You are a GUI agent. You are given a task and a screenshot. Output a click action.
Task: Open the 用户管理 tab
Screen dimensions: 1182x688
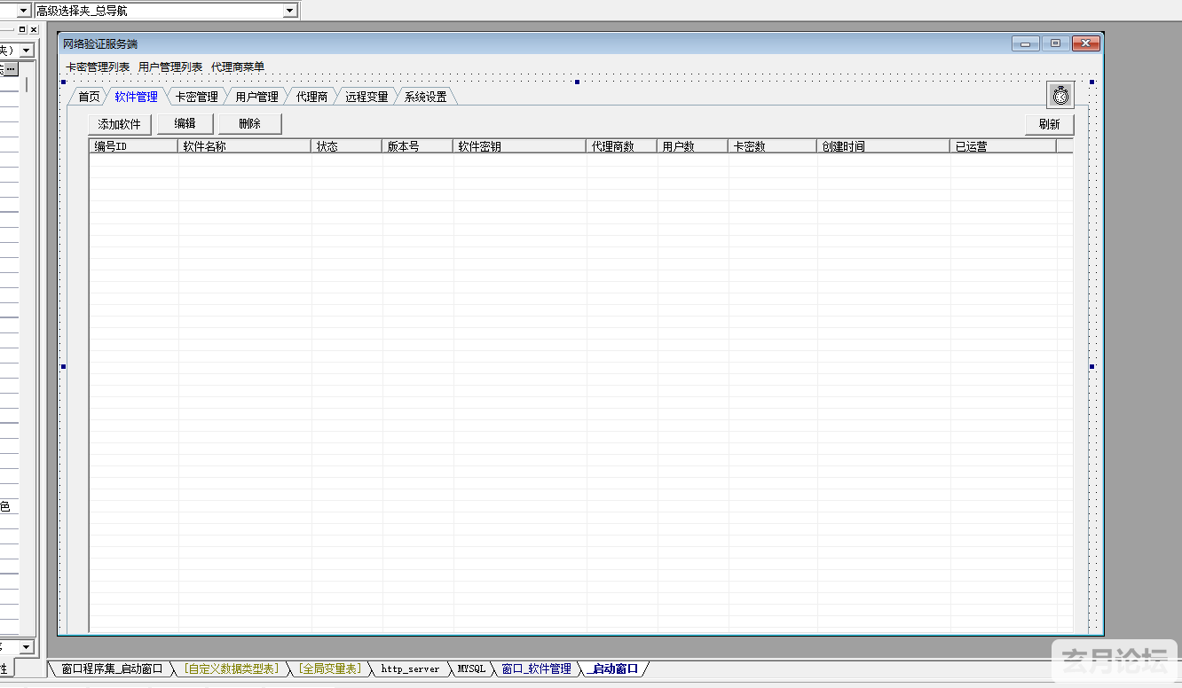[256, 97]
